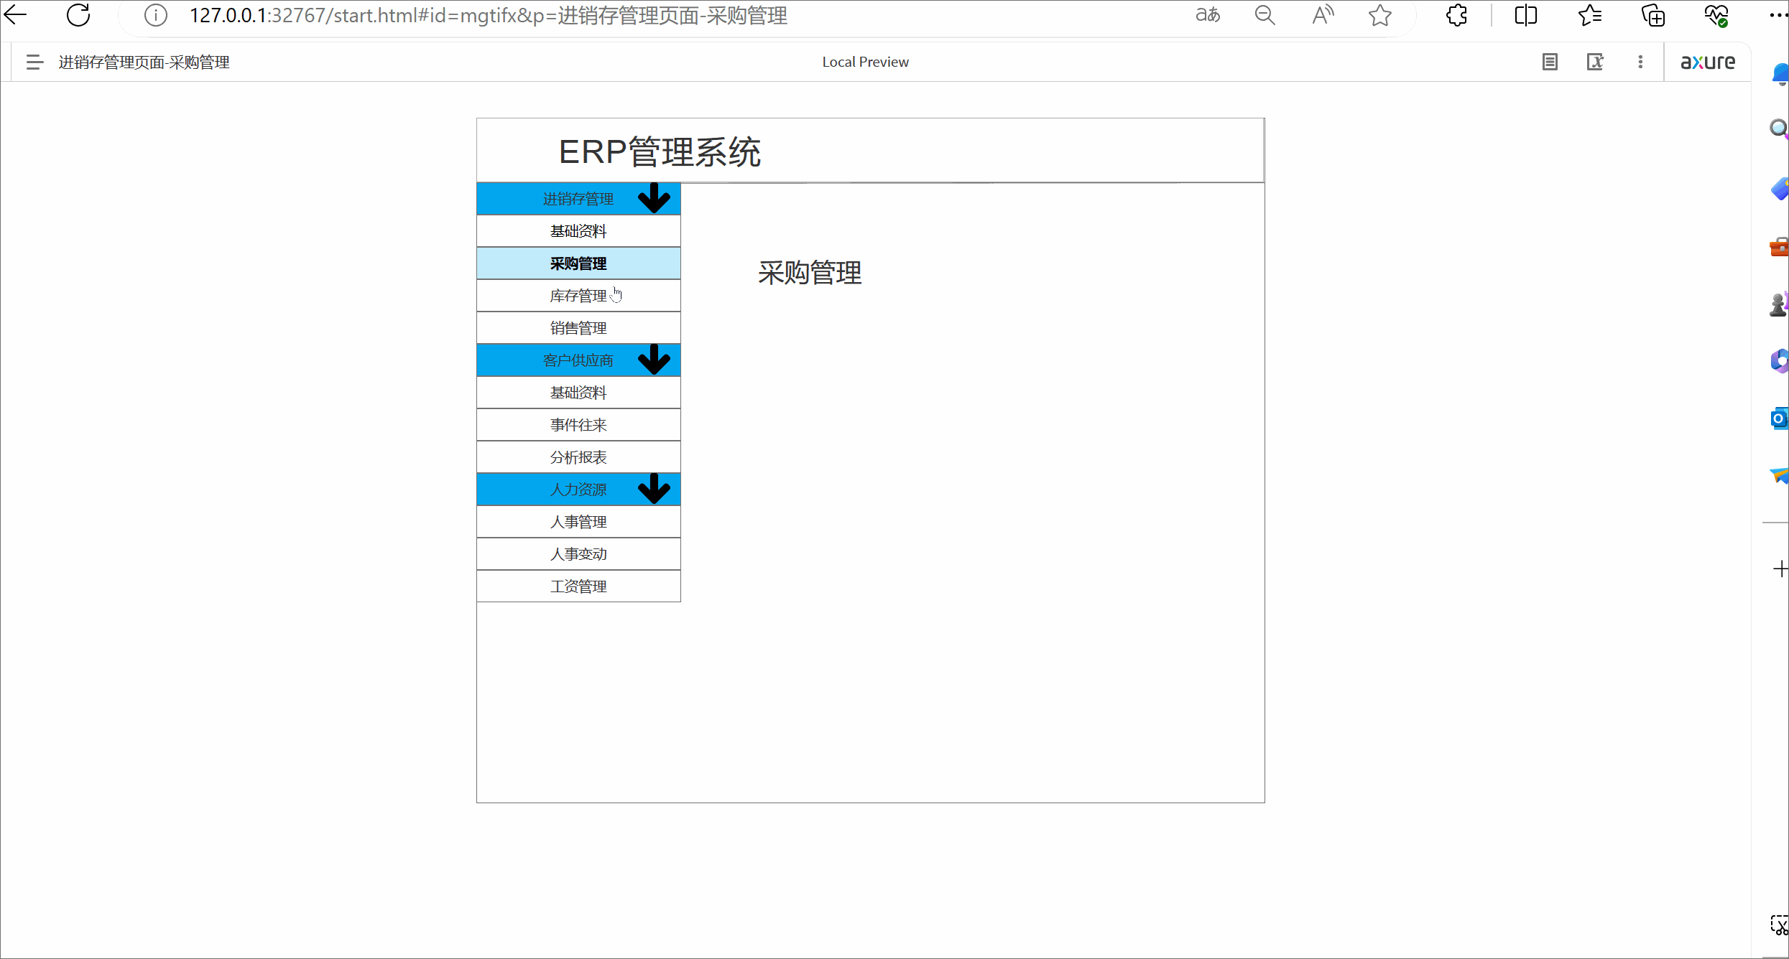Viewport: 1789px width, 959px height.
Task: Click the 分析报表 menu item
Action: click(578, 457)
